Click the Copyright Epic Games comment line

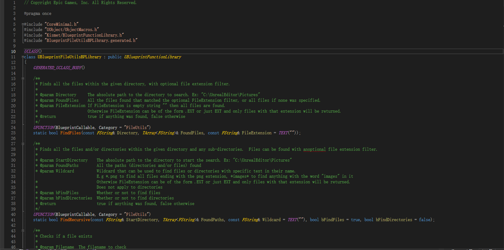pyautogui.click(x=80, y=2)
